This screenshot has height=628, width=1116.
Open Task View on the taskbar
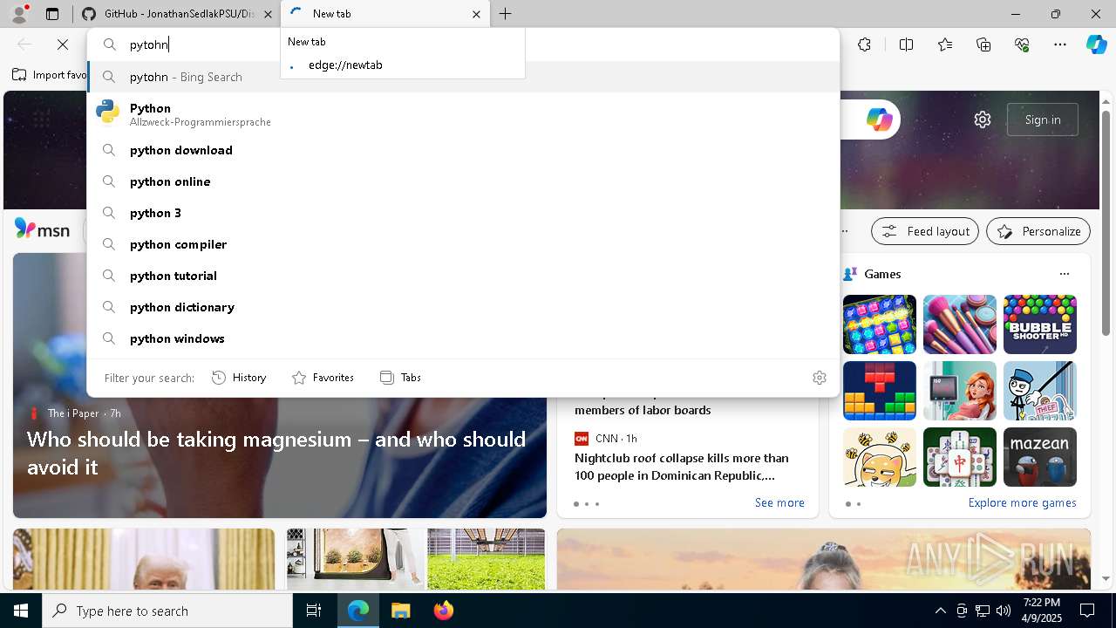[x=314, y=611]
